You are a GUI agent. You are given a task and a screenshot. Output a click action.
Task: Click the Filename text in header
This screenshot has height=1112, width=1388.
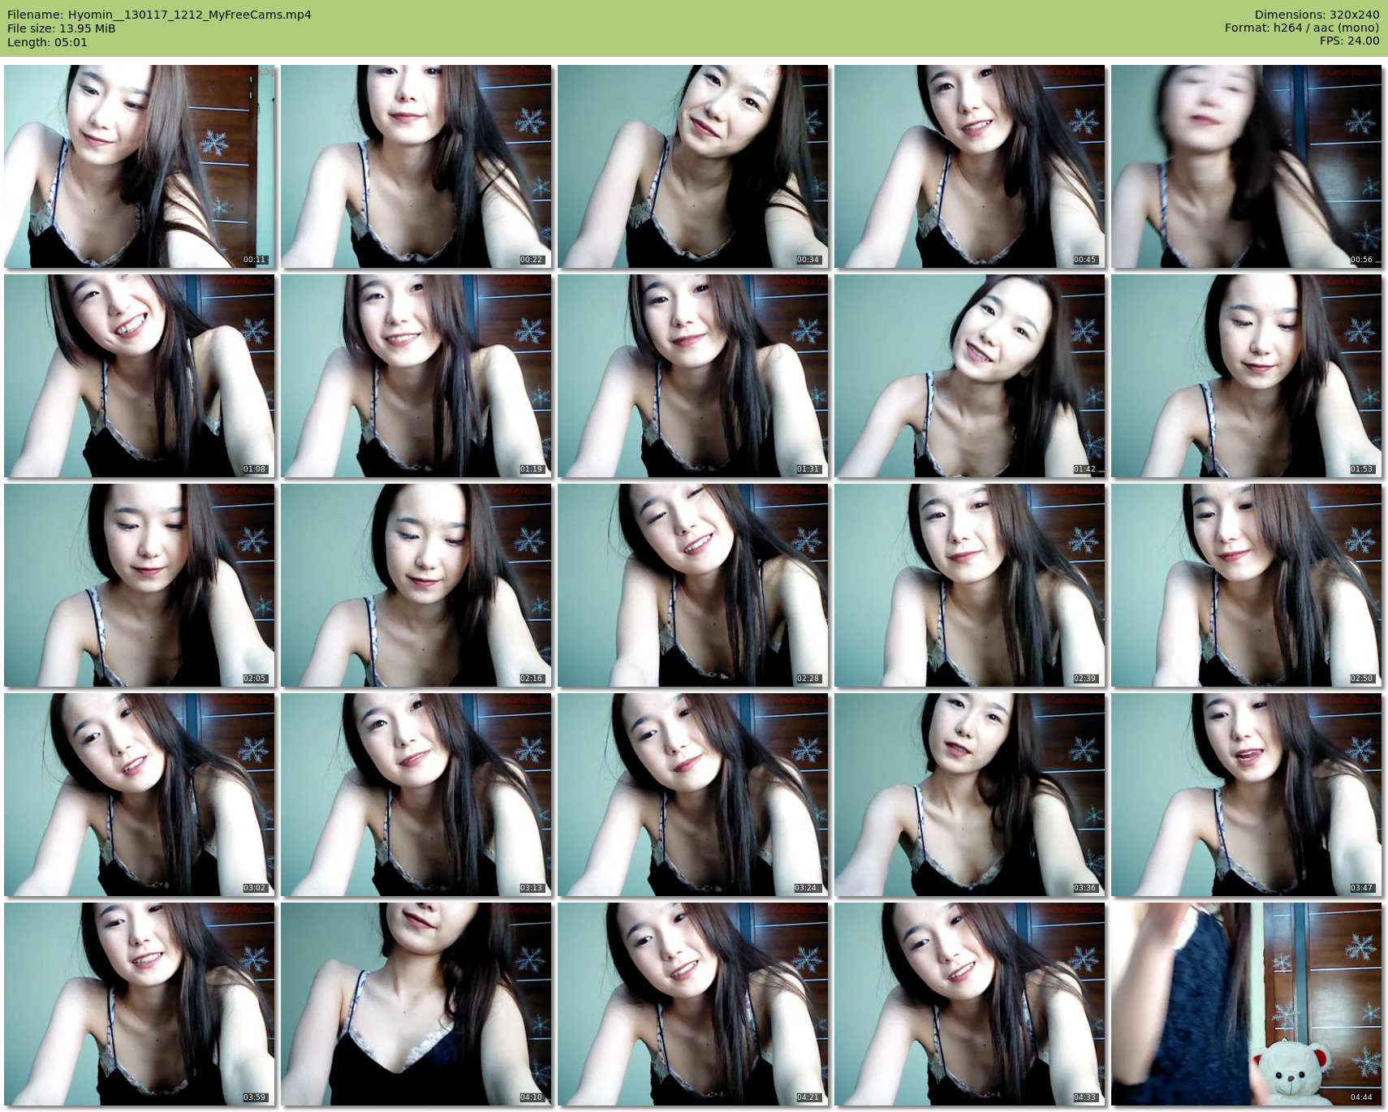(159, 15)
